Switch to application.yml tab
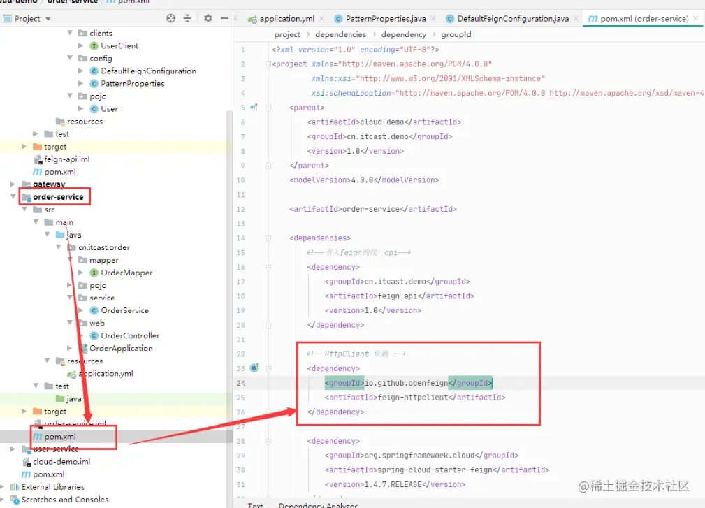 tap(286, 18)
